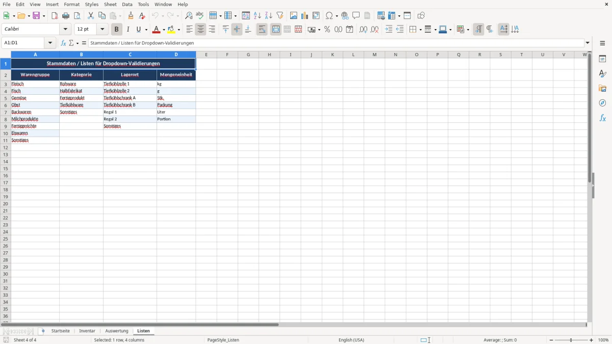The height and width of the screenshot is (344, 612).
Task: Click the Insert Image icon
Action: coord(293,16)
